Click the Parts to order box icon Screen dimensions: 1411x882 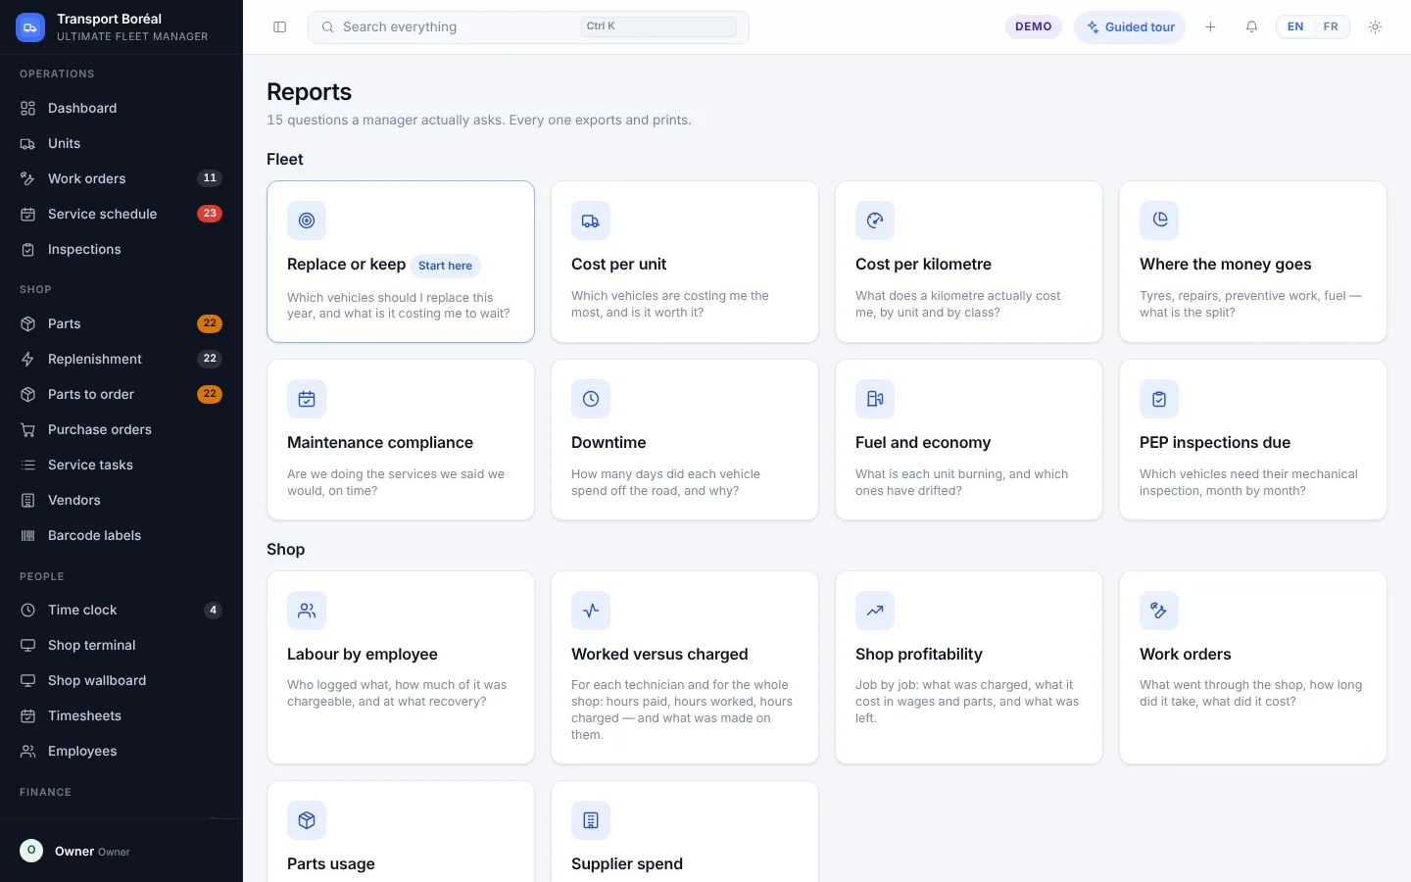coord(28,394)
